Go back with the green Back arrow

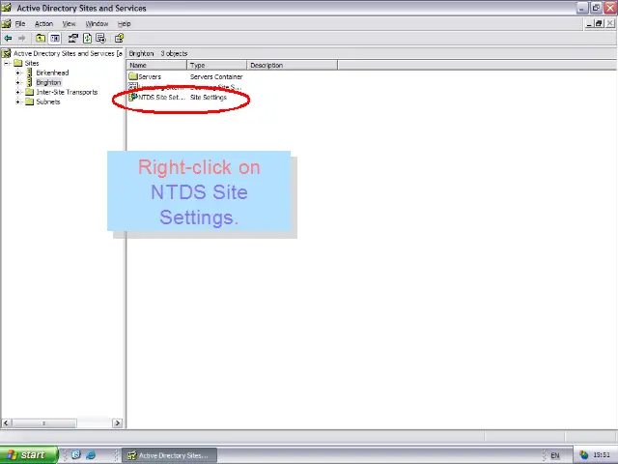8,39
